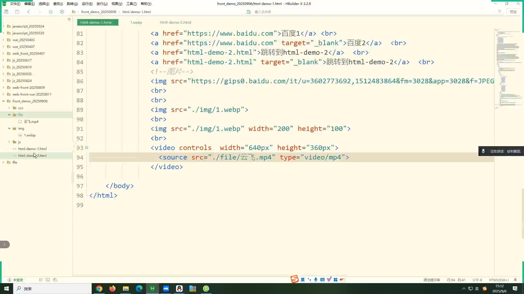Select 云飞.mp4 in the project tree
524x294 pixels.
coord(31,121)
